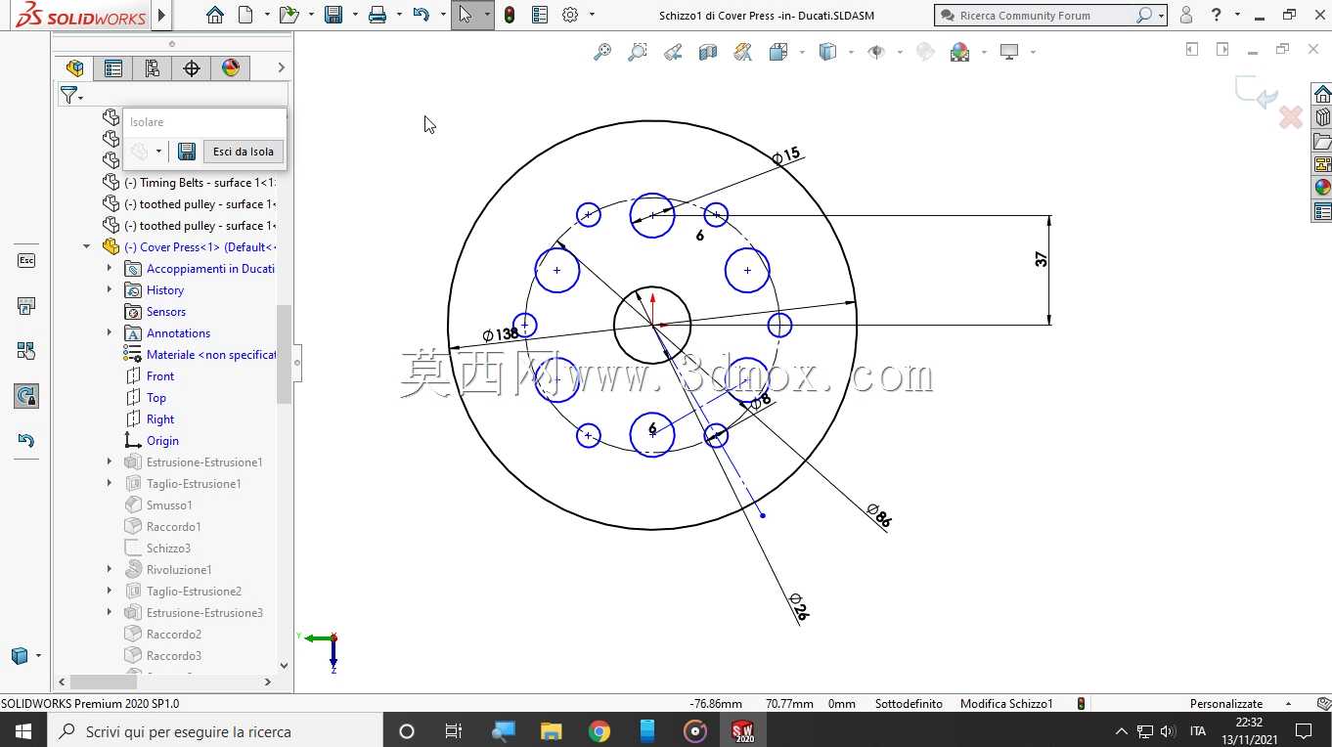Viewport: 1332px width, 747px height.
Task: Switch to PropertyManager tab
Action: pyautogui.click(x=113, y=67)
